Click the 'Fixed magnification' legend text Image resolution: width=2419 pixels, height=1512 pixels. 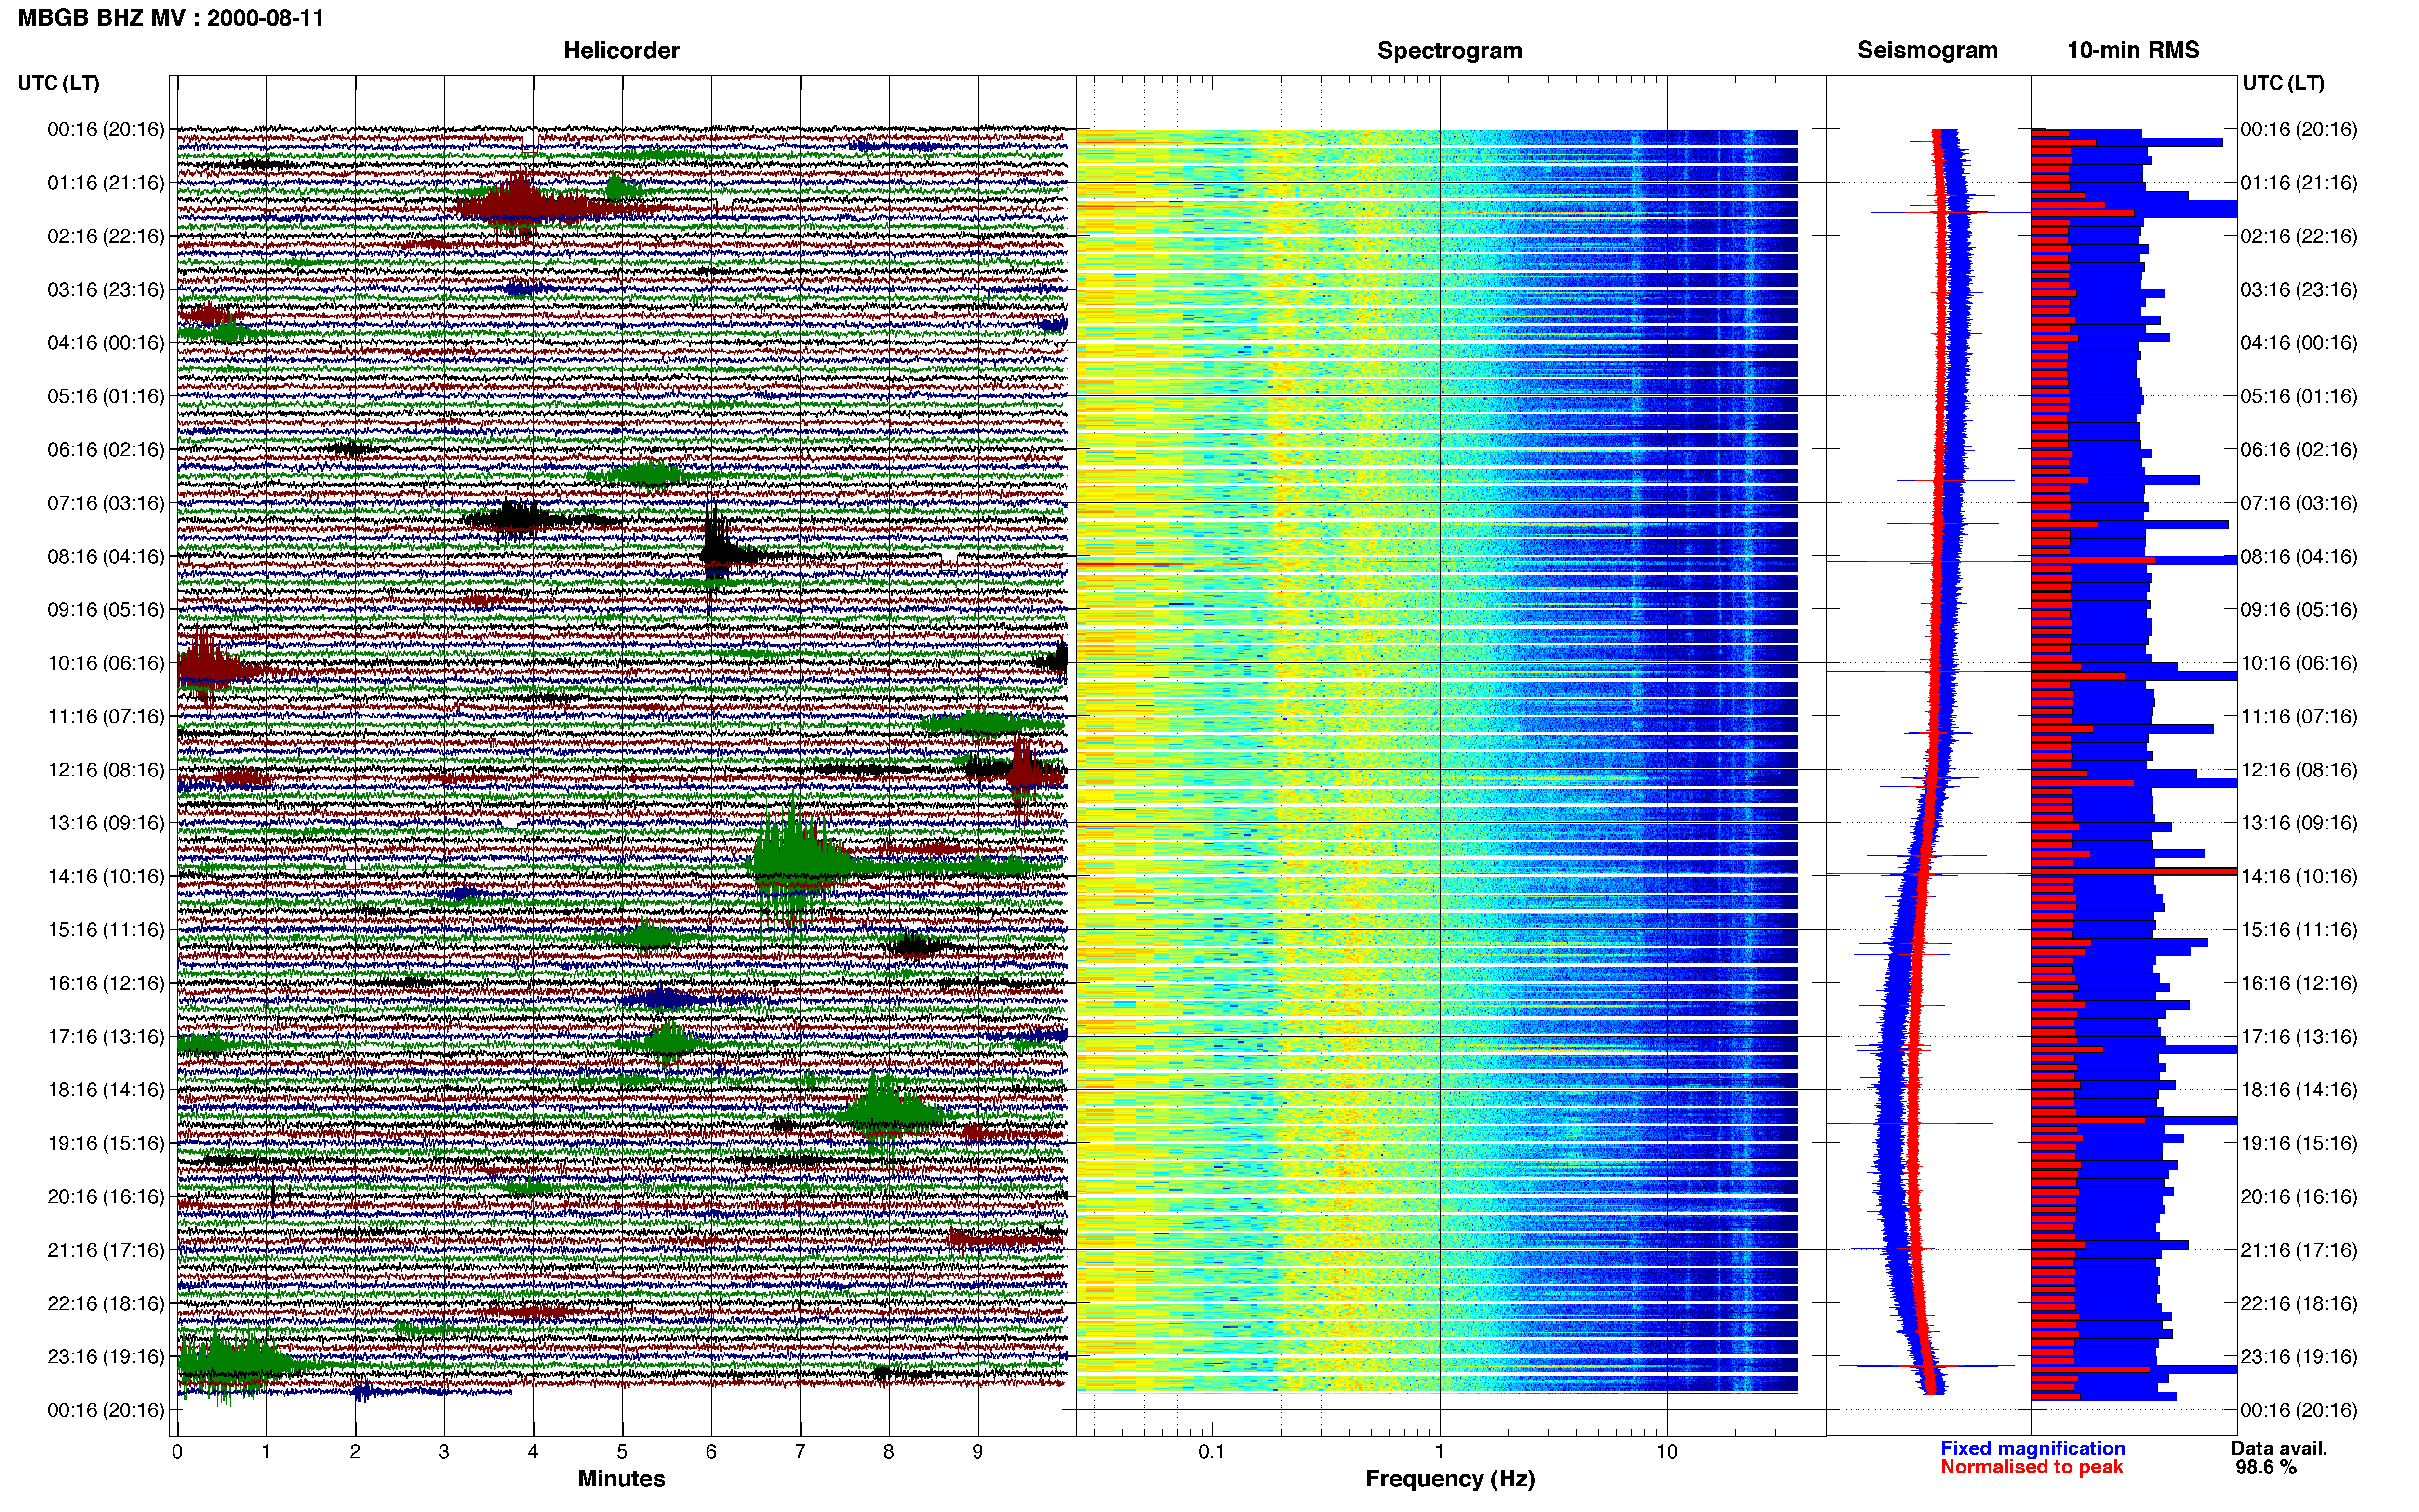(2033, 1448)
